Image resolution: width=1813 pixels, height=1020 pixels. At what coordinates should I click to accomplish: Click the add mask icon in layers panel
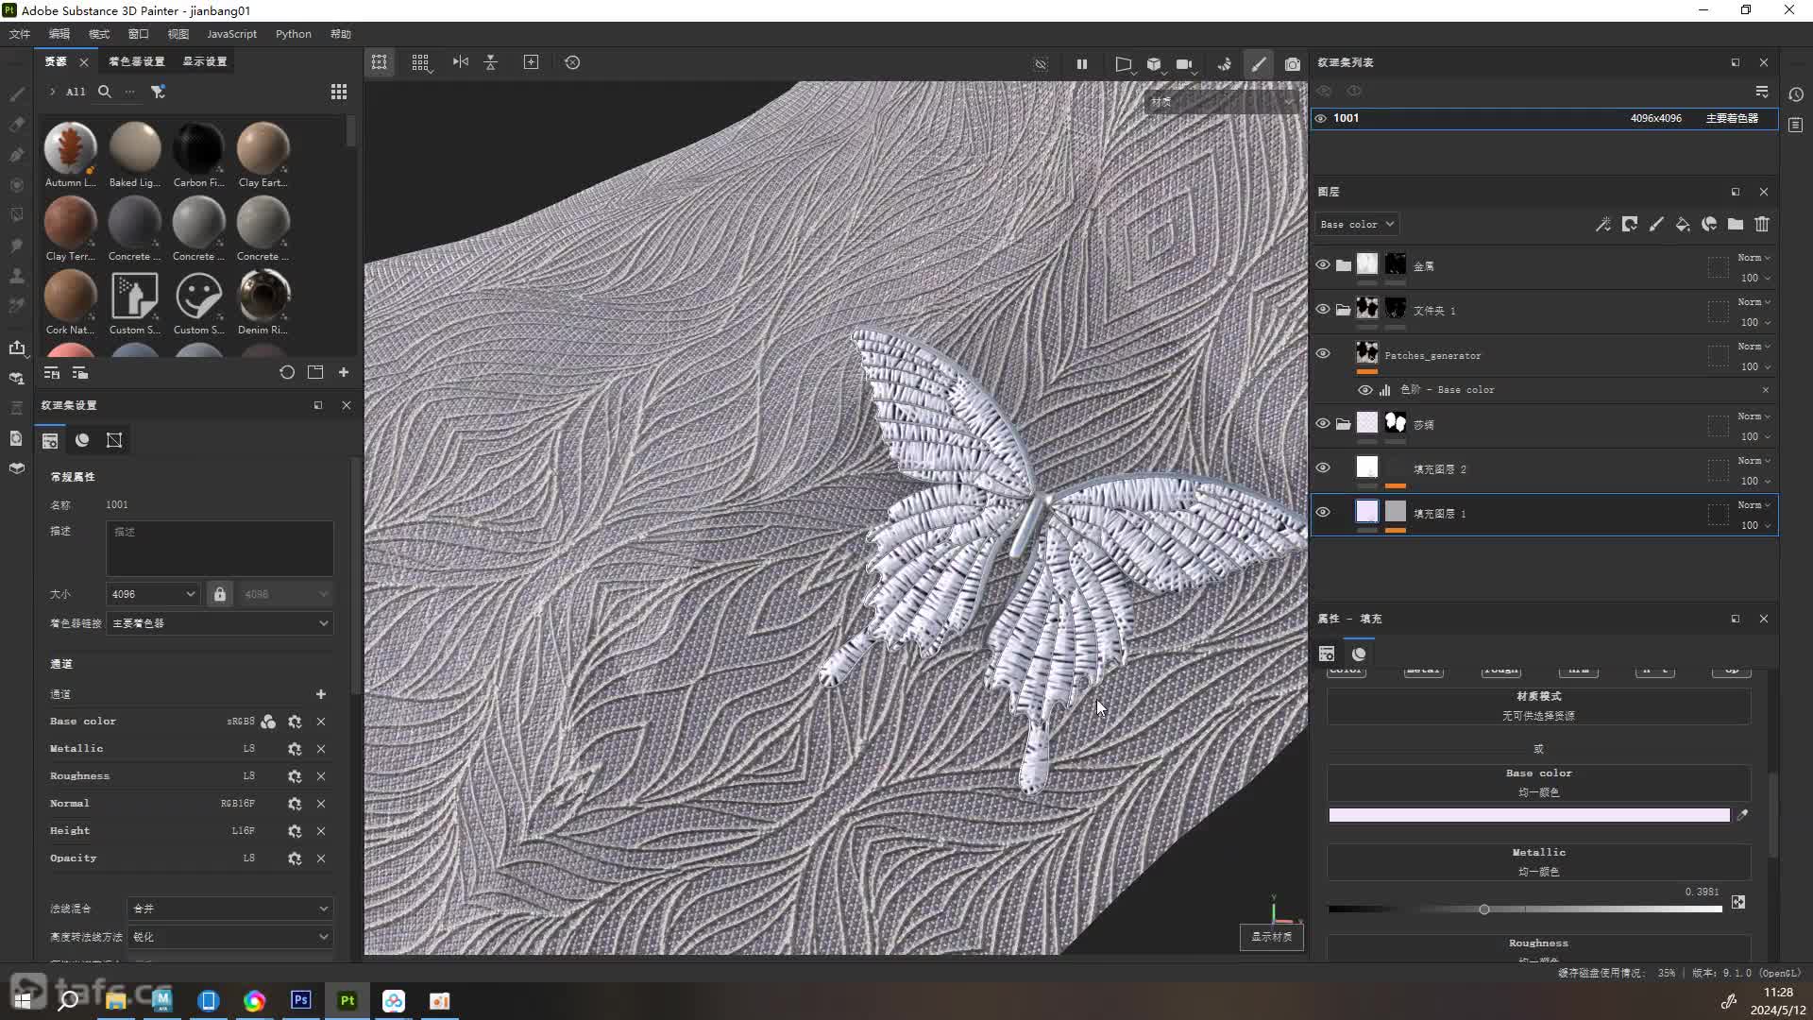[1629, 225]
